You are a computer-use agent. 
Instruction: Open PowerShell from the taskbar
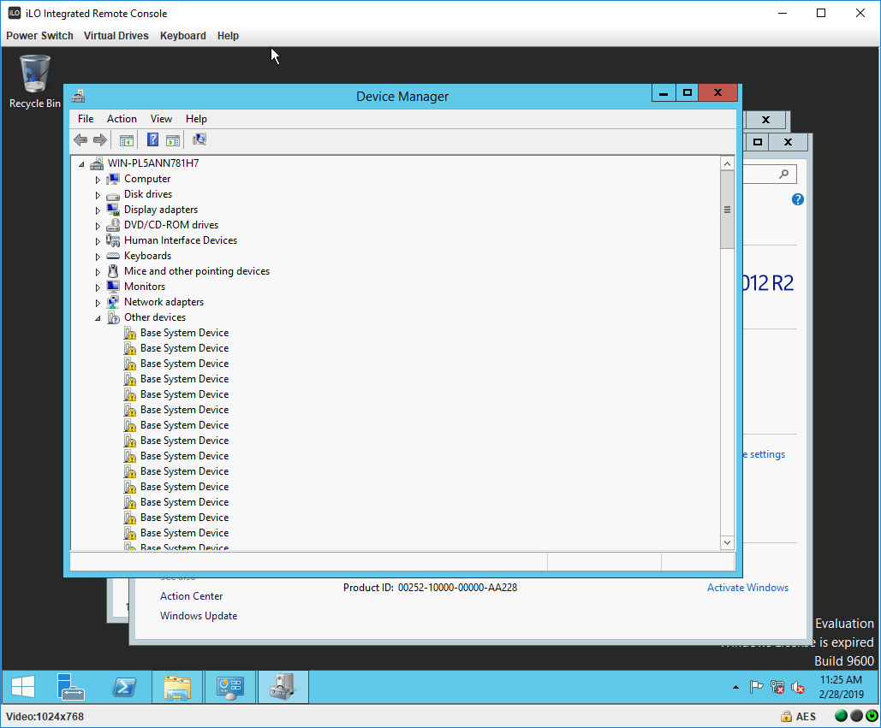[x=124, y=687]
